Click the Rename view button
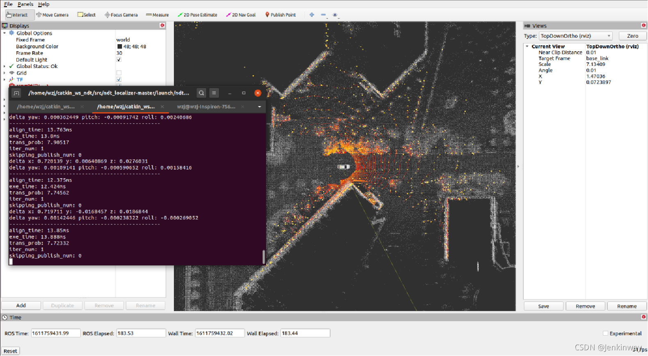The image size is (648, 356). tap(627, 306)
